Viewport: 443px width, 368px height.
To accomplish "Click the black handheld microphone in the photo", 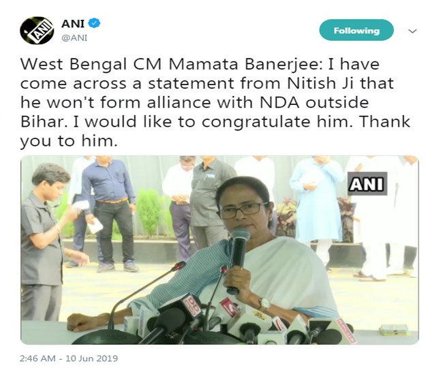I will pyautogui.click(x=239, y=260).
